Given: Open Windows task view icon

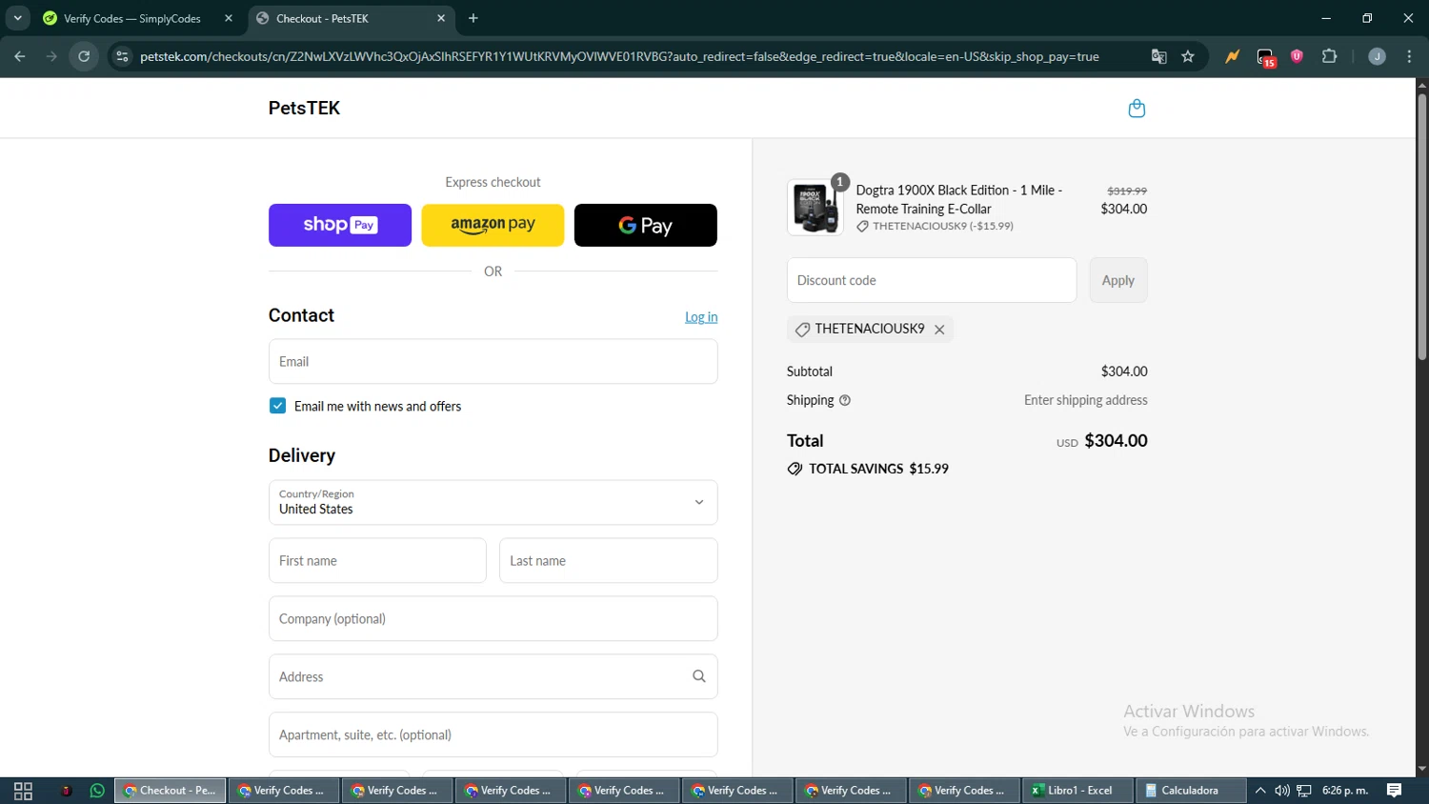Looking at the screenshot, I should pyautogui.click(x=23, y=791).
